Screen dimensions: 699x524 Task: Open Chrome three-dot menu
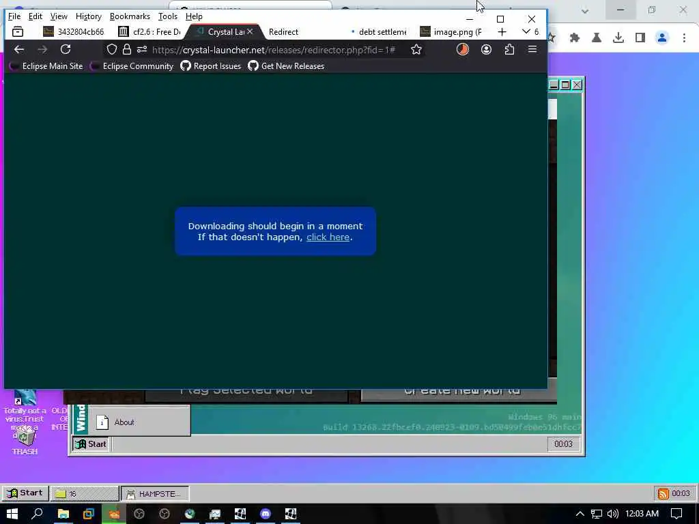(684, 38)
